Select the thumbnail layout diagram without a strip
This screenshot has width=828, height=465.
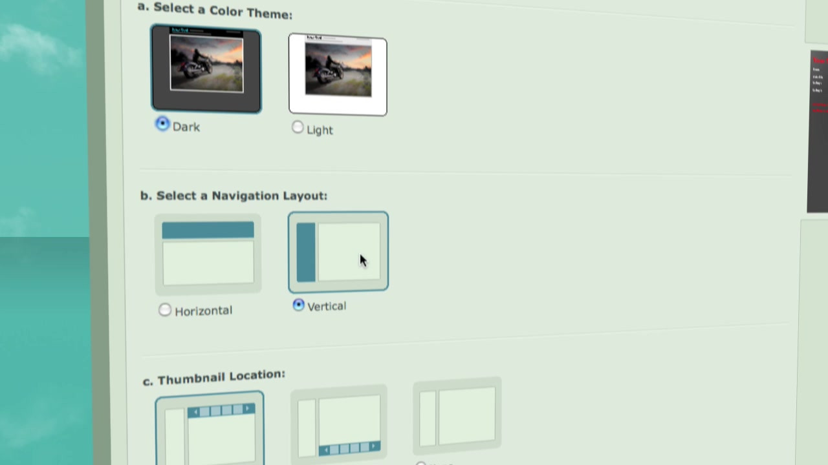[x=457, y=415]
